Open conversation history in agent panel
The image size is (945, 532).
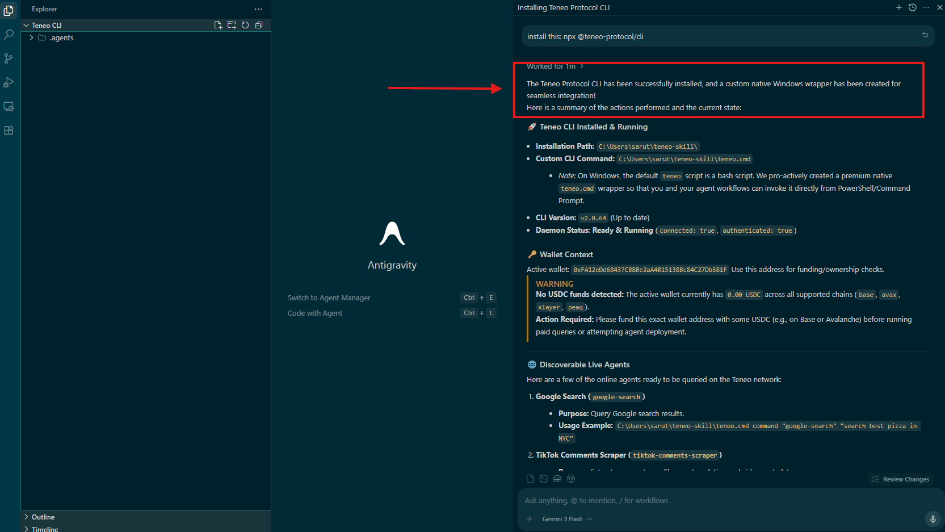[x=913, y=7]
